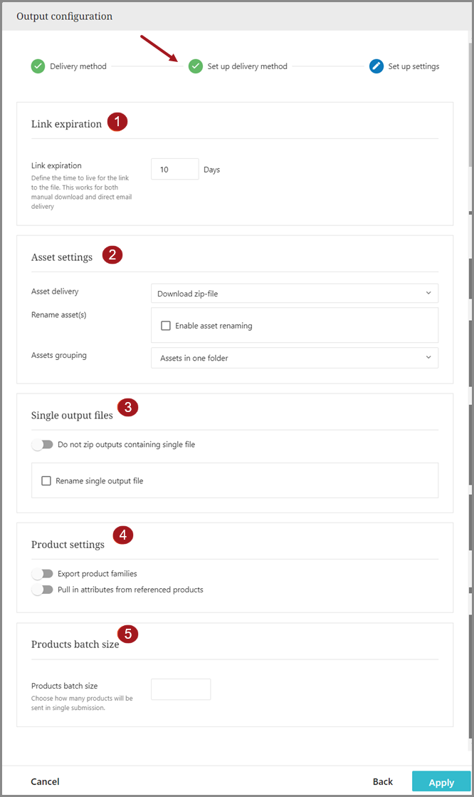Click the Back button
Viewport: 474px width, 797px height.
(383, 782)
